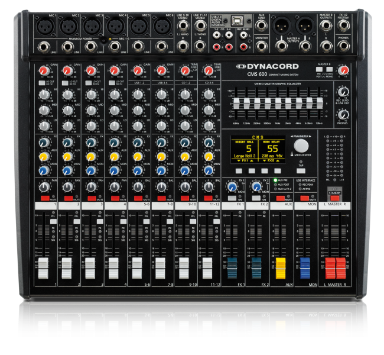The image size is (384, 355).
Task: Enable PFL on channel 2
Action: [77, 221]
